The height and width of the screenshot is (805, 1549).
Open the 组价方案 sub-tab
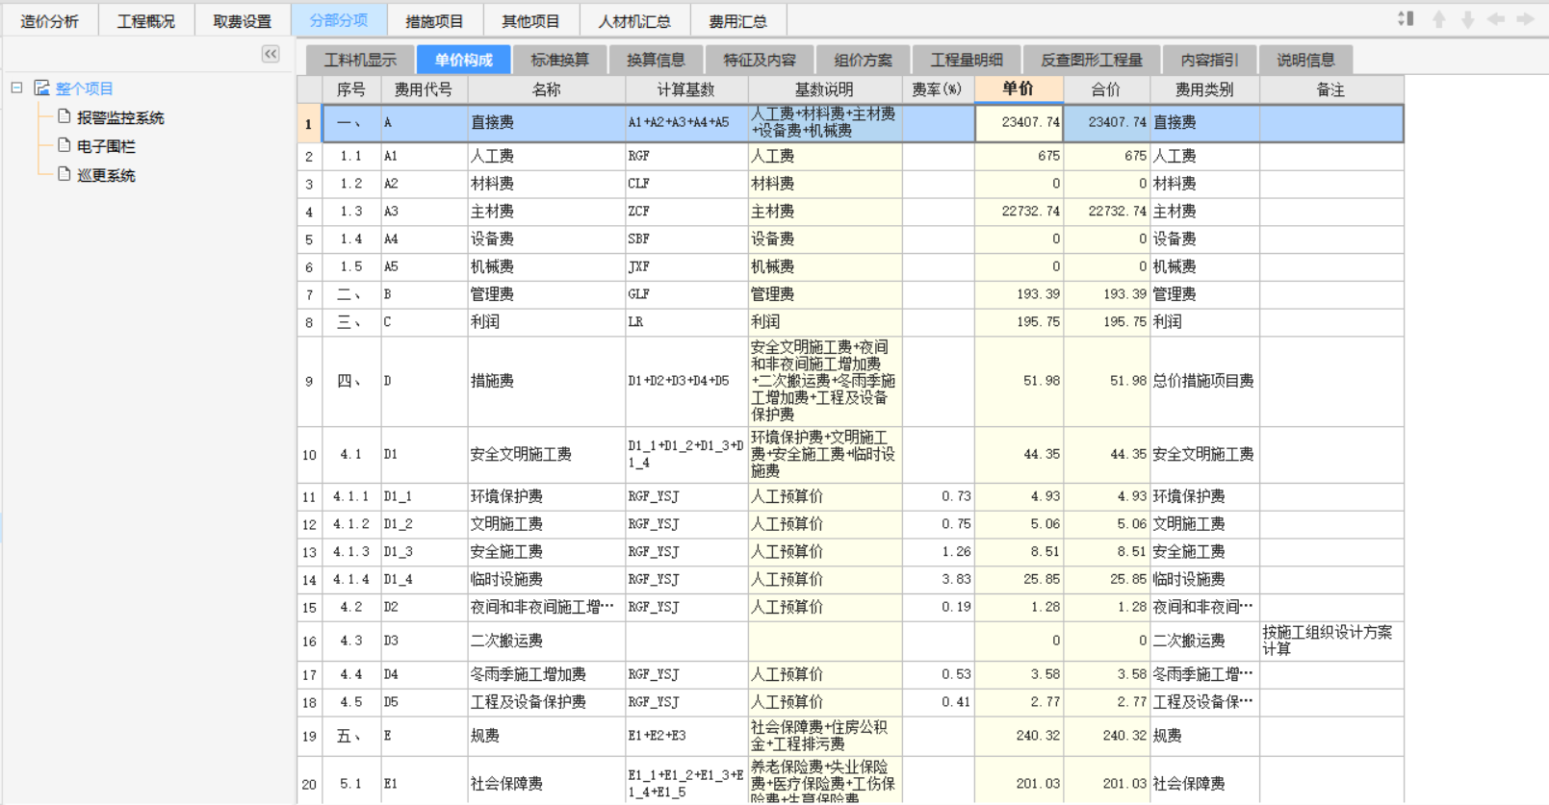864,60
